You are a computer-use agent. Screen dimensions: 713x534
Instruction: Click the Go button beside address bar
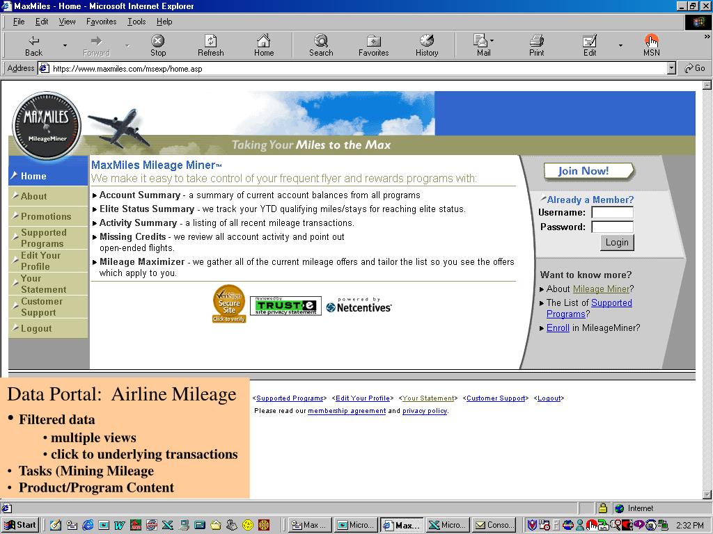pos(695,68)
